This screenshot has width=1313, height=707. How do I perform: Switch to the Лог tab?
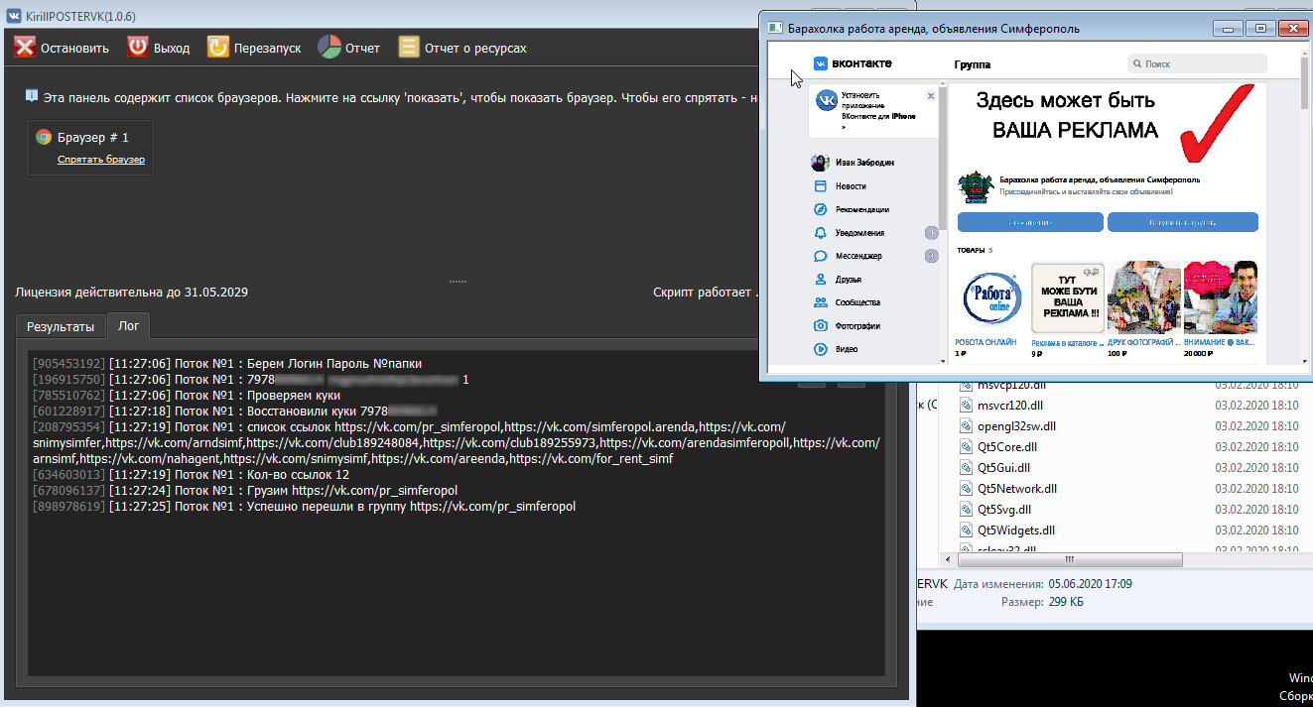(x=129, y=325)
